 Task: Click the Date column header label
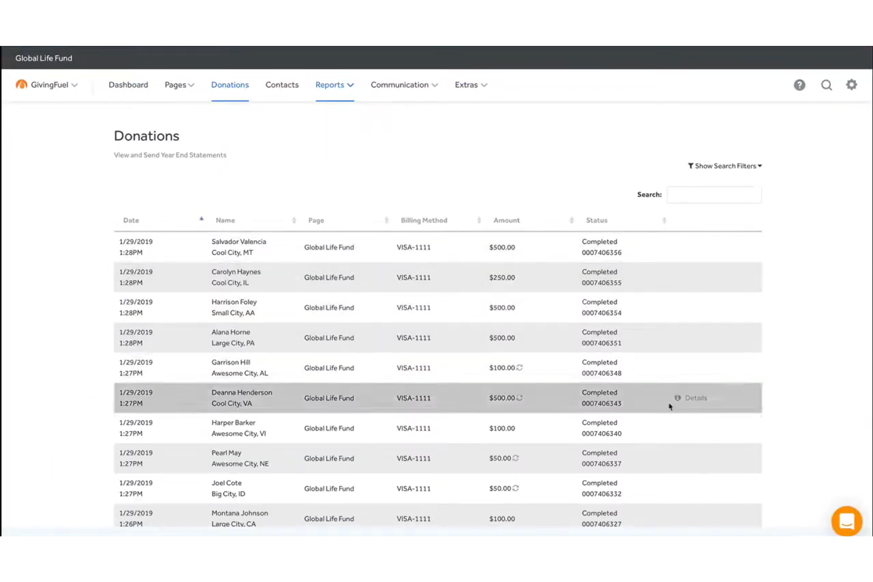pos(131,221)
